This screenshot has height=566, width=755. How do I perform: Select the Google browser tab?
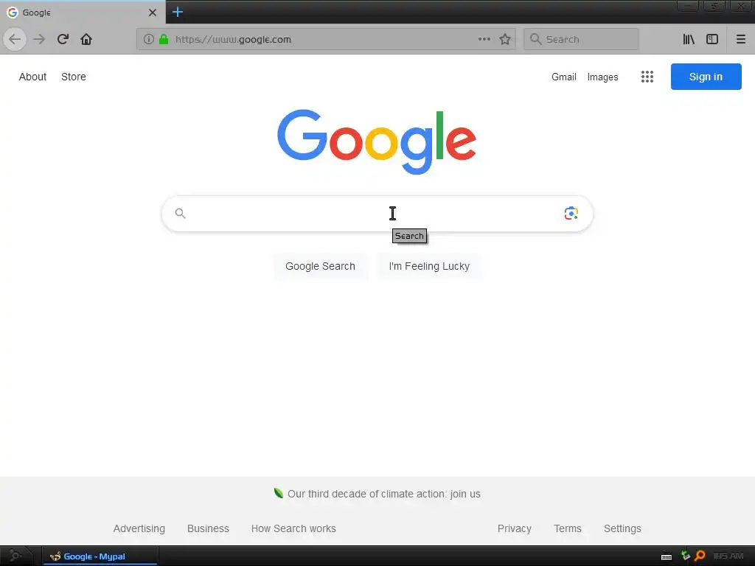[x=83, y=13]
